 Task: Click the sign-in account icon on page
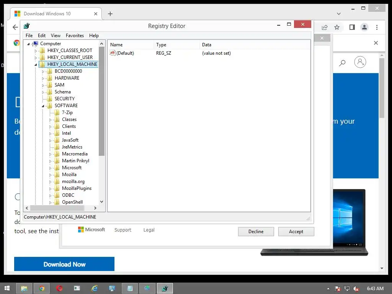[x=360, y=62]
